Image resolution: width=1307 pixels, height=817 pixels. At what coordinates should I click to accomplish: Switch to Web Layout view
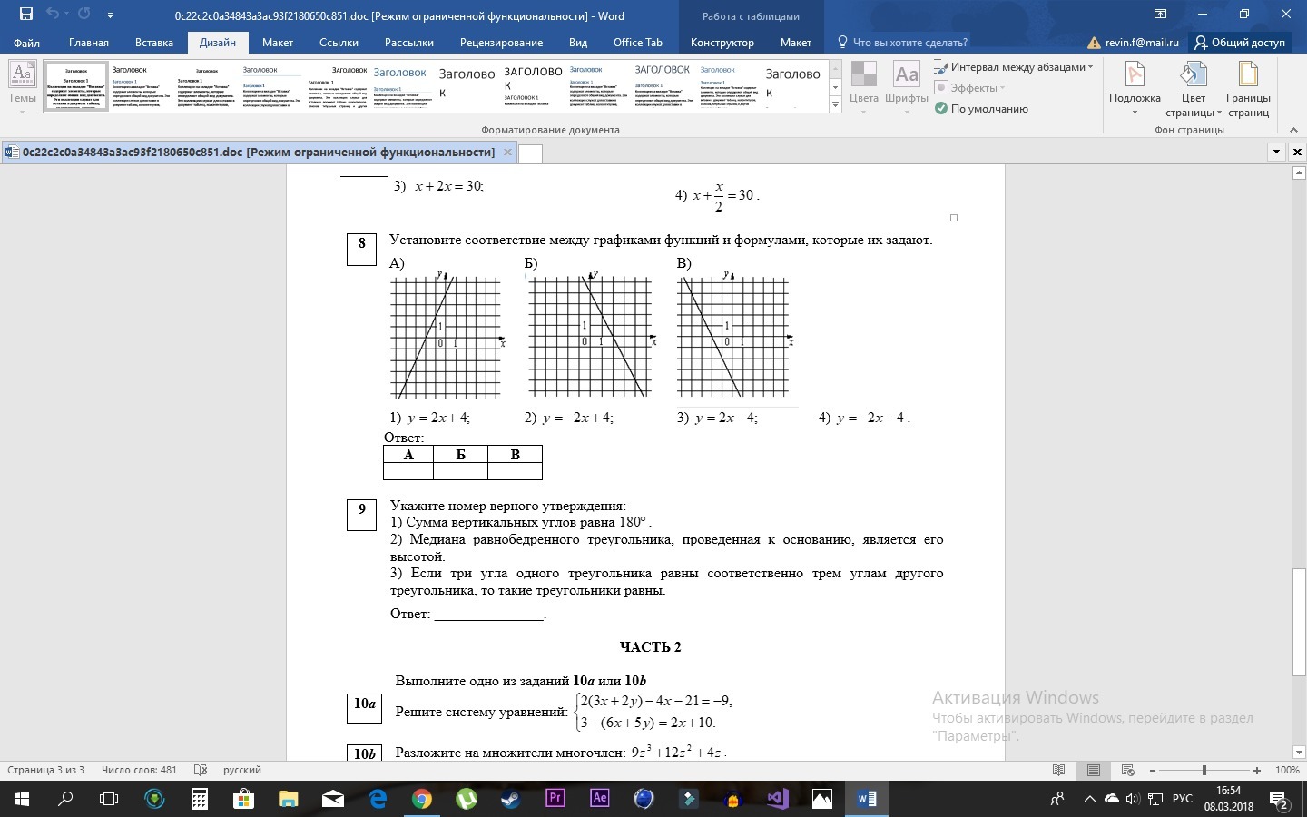pos(1128,770)
